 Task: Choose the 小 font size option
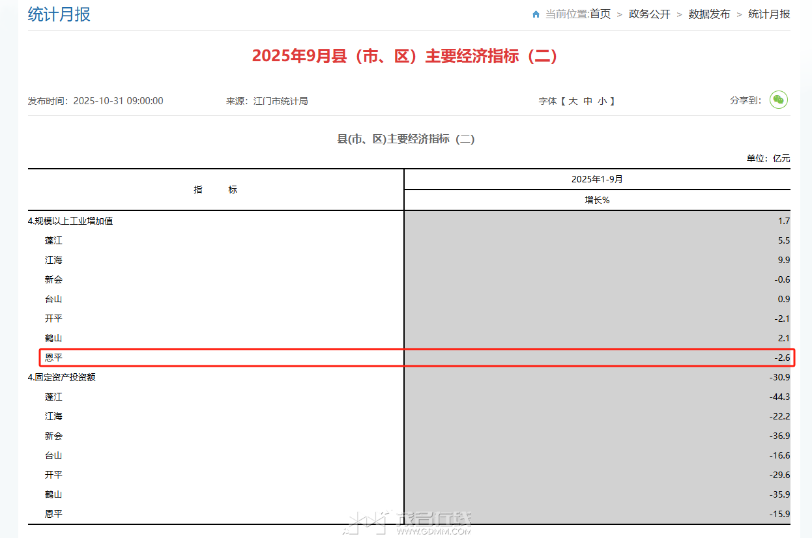tap(602, 101)
